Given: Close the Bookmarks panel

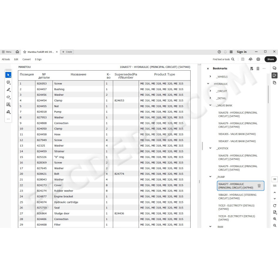Looking at the screenshot, I should click(x=208, y=69).
